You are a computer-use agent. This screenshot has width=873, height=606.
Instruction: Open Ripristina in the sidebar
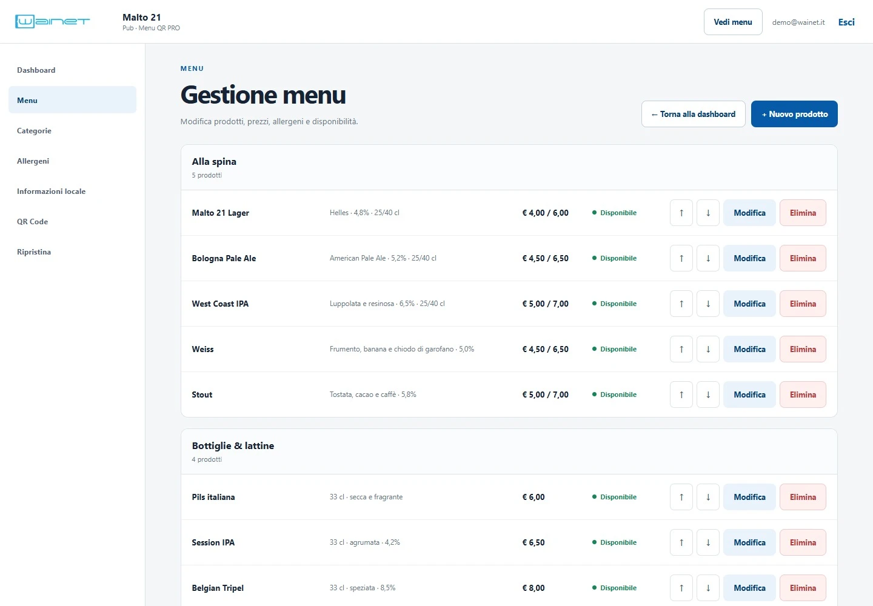click(72, 251)
